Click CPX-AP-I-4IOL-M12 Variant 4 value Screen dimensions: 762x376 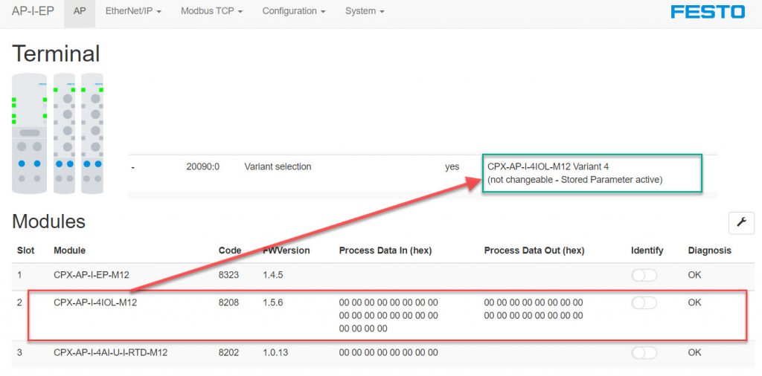pyautogui.click(x=548, y=167)
